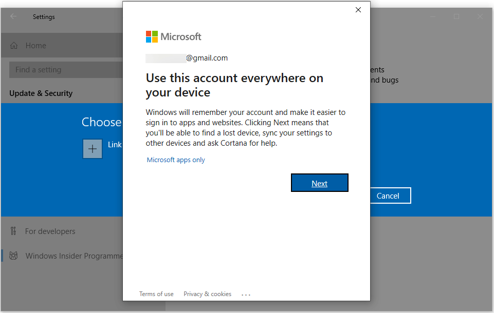Click the Home icon in Settings sidebar

point(14,46)
